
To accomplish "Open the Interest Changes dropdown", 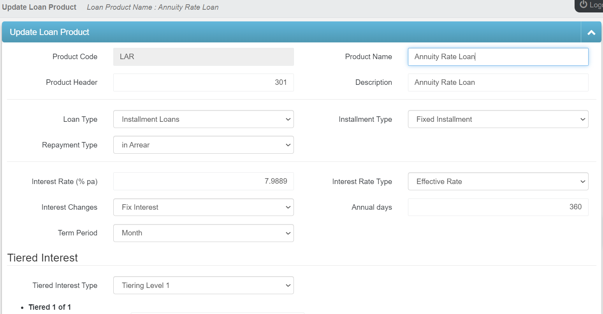I will point(202,207).
